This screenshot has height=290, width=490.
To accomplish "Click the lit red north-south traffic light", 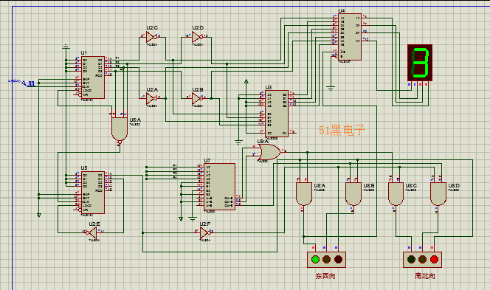I will pos(434,259).
